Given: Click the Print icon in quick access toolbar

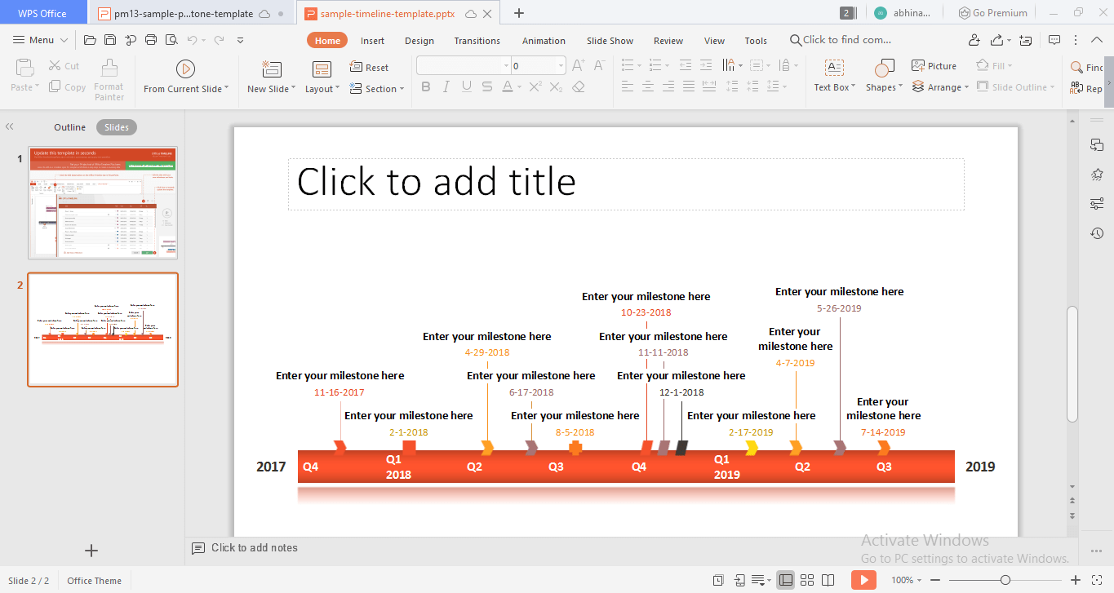Looking at the screenshot, I should tap(150, 40).
